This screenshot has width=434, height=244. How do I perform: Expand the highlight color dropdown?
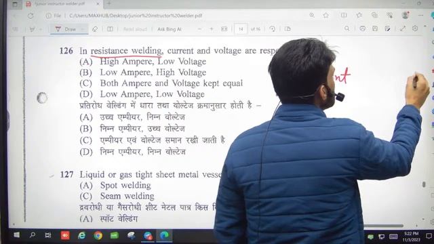[41, 29]
